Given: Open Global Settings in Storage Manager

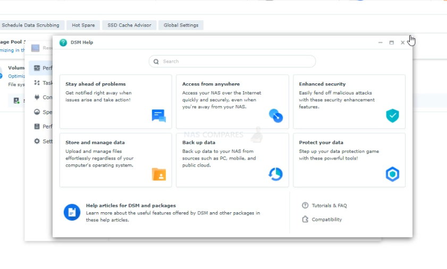Looking at the screenshot, I should pos(181,25).
